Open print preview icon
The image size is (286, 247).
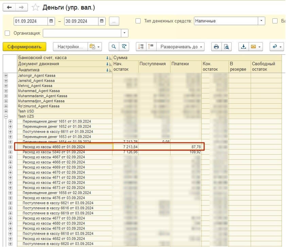tap(226, 47)
